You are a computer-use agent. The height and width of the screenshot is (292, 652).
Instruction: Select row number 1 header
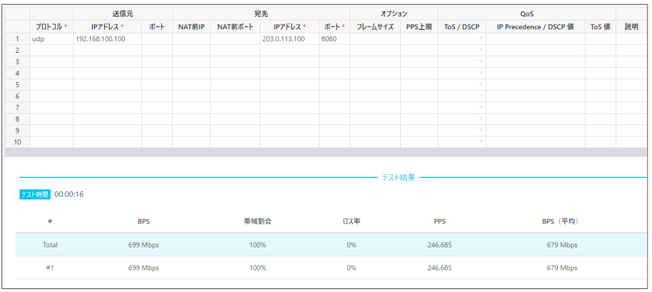coord(17,39)
